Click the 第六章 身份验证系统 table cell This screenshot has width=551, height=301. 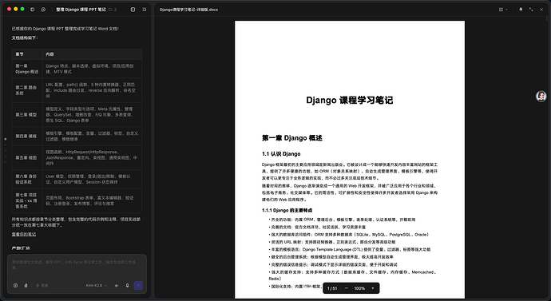point(27,179)
